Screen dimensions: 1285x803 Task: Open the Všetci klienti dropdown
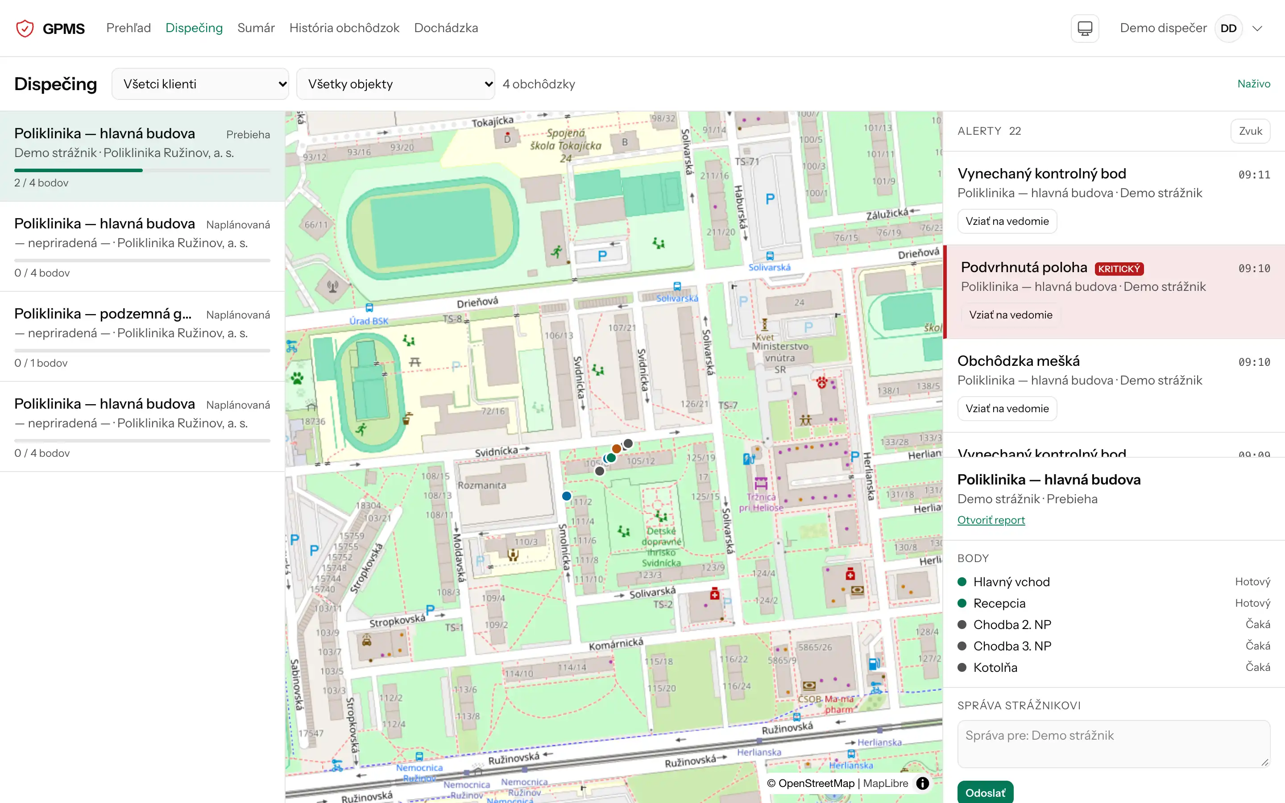tap(200, 84)
